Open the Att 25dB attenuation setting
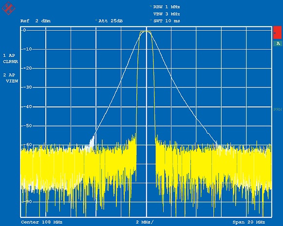283x226 pixels. [111, 21]
